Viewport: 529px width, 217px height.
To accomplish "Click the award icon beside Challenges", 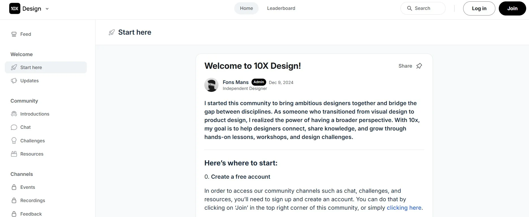I will 14,141.
